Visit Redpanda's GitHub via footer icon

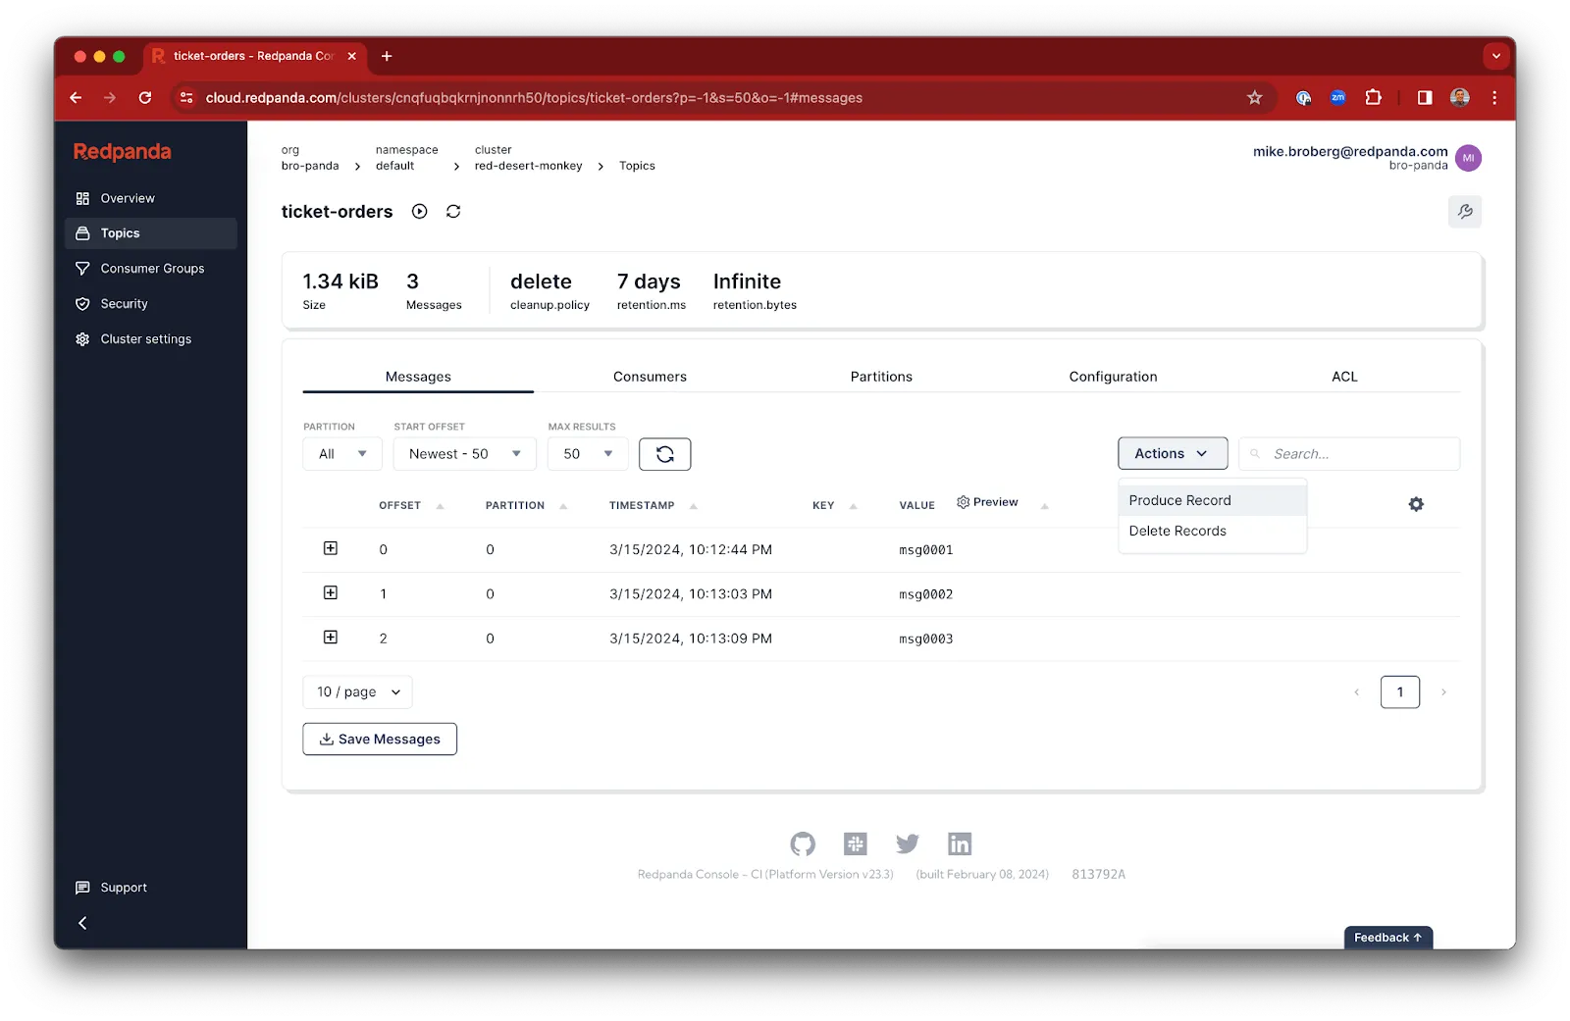(x=803, y=843)
